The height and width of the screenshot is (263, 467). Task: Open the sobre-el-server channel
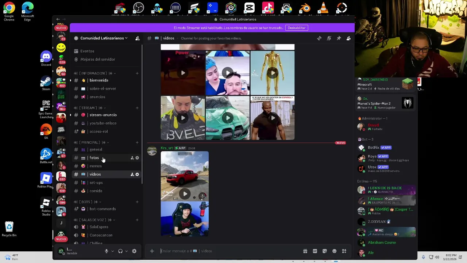(x=106, y=88)
